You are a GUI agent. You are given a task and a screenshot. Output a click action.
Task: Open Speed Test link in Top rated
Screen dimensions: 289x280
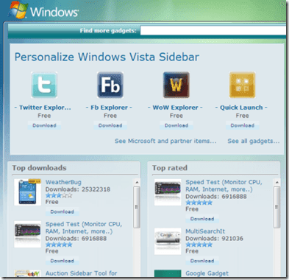tap(224, 186)
